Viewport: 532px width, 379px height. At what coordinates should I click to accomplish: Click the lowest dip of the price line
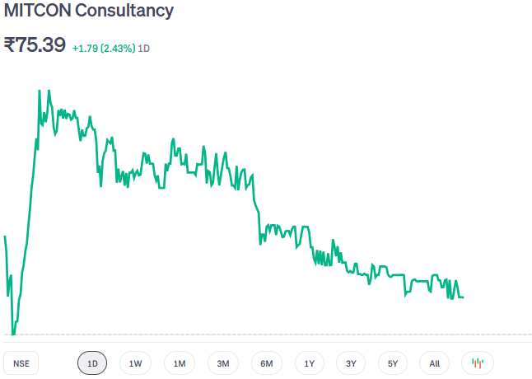(x=13, y=333)
